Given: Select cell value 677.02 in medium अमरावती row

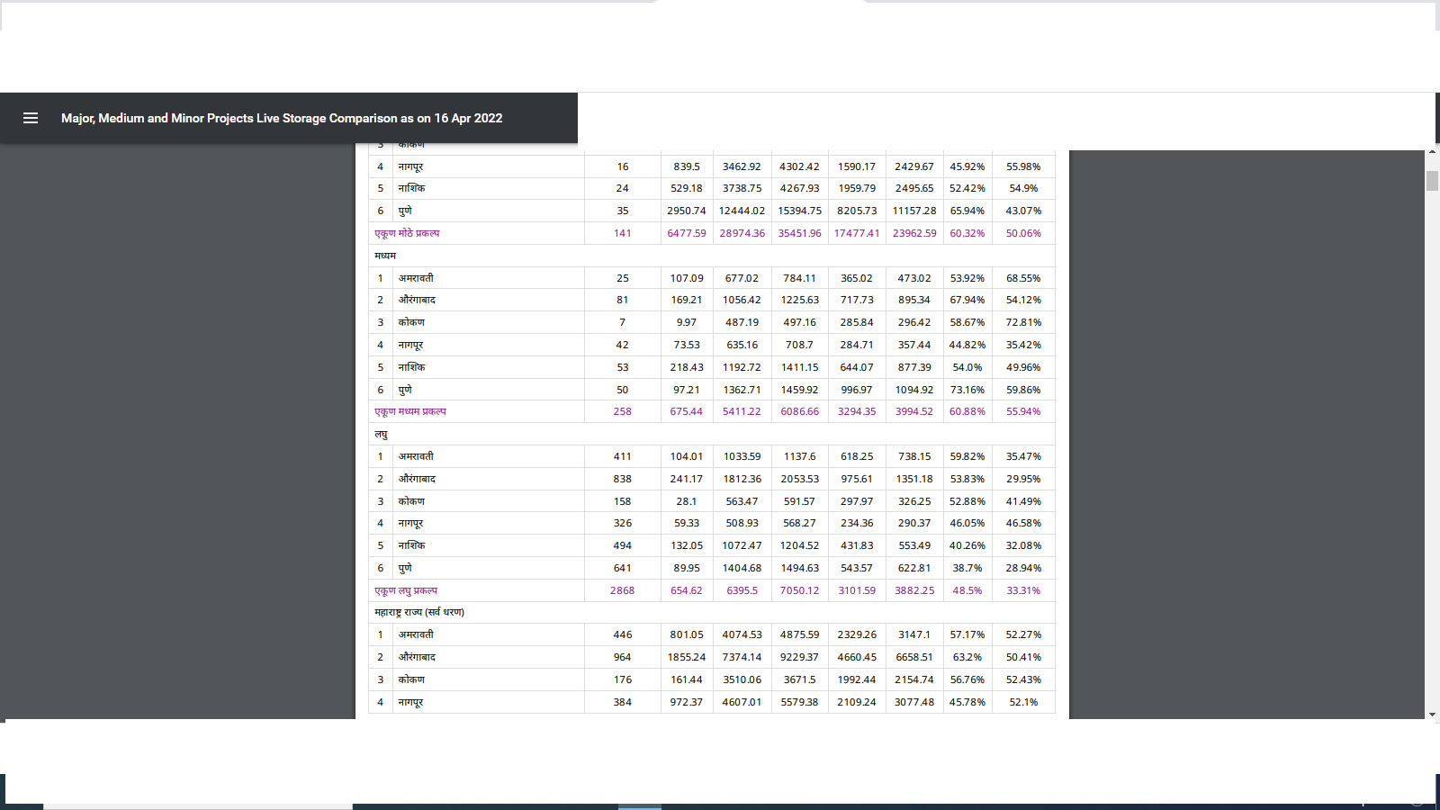Looking at the screenshot, I should tap(742, 278).
